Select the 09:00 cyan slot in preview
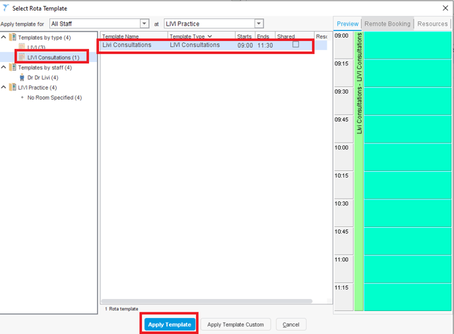Image resolution: width=454 pixels, height=334 pixels. point(407,45)
